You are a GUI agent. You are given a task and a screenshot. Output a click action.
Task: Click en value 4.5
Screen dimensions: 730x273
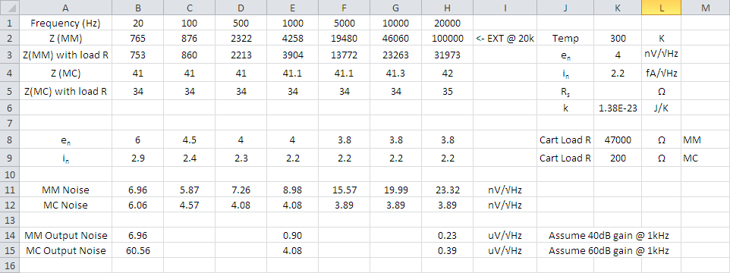[189, 140]
